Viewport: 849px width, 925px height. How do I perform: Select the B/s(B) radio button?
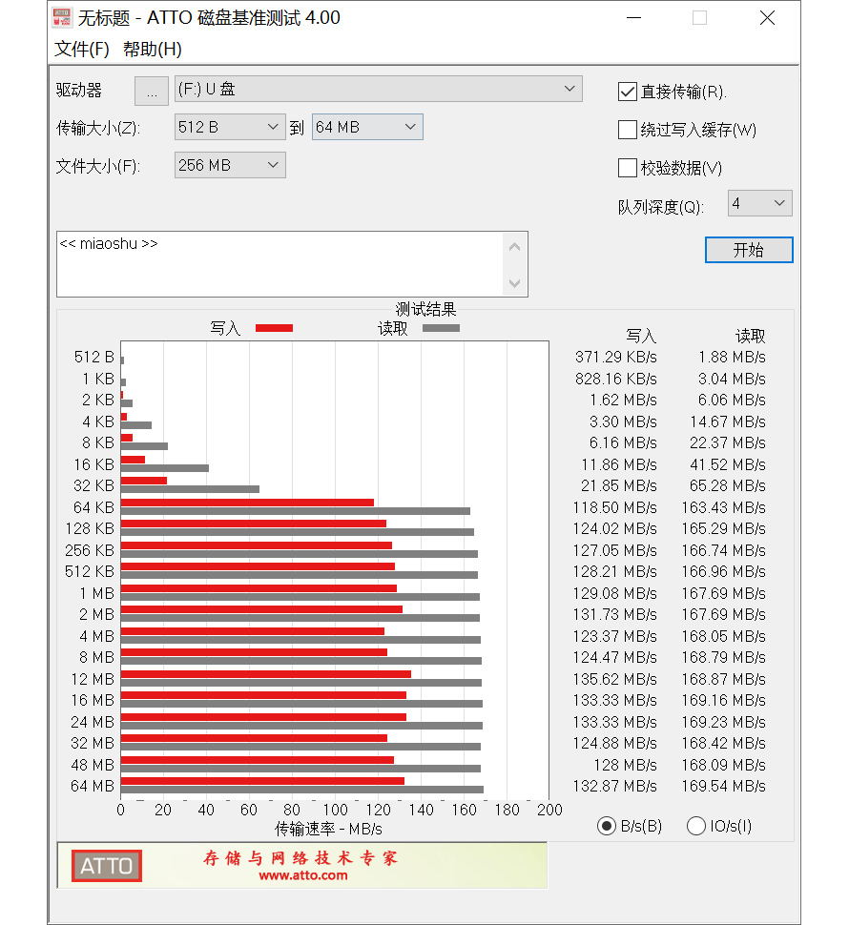coord(607,826)
